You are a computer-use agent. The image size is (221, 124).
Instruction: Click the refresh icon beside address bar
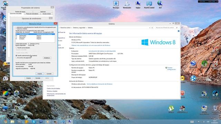[152, 28]
